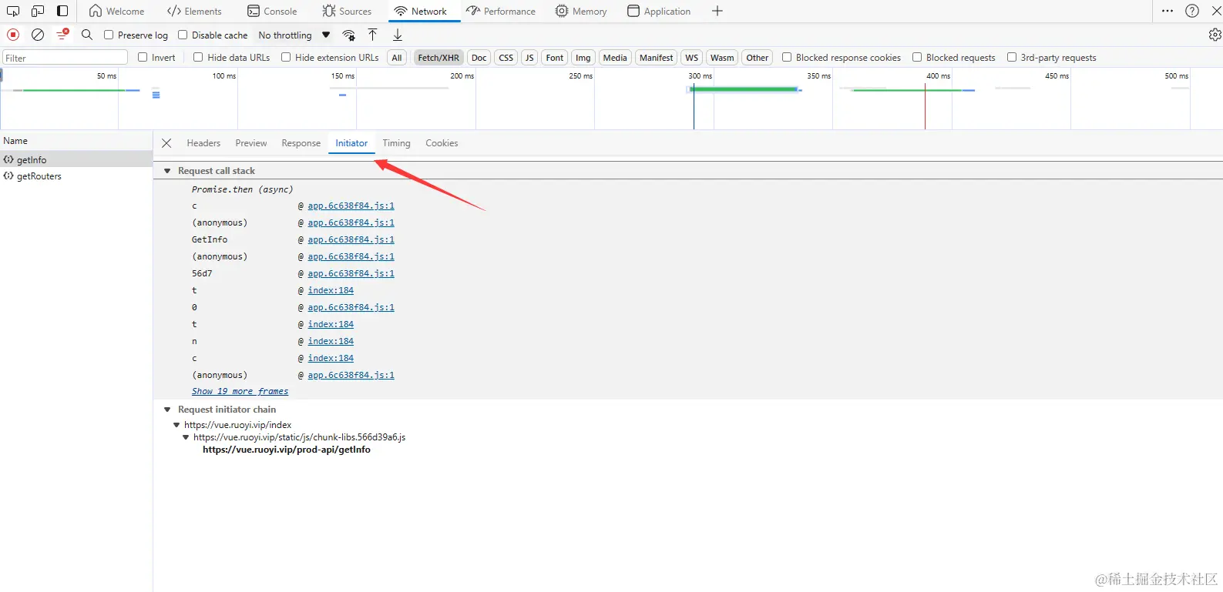Open the Elements tab

(195, 11)
